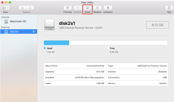The height and width of the screenshot is (102, 174).
Task: Click the Used row value in table
Action: 100,83
